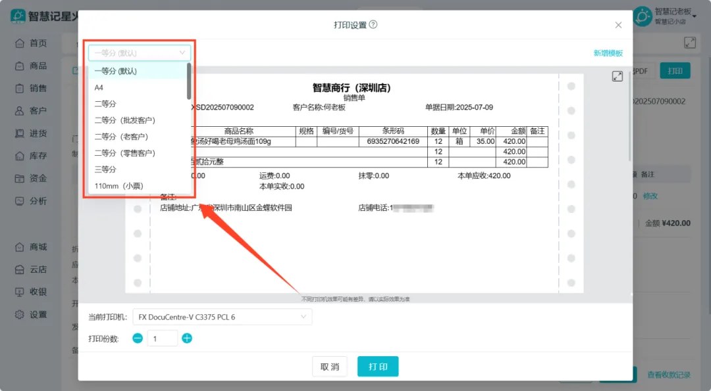The image size is (711, 391).
Task: Choose the A4 template option
Action: 138,87
